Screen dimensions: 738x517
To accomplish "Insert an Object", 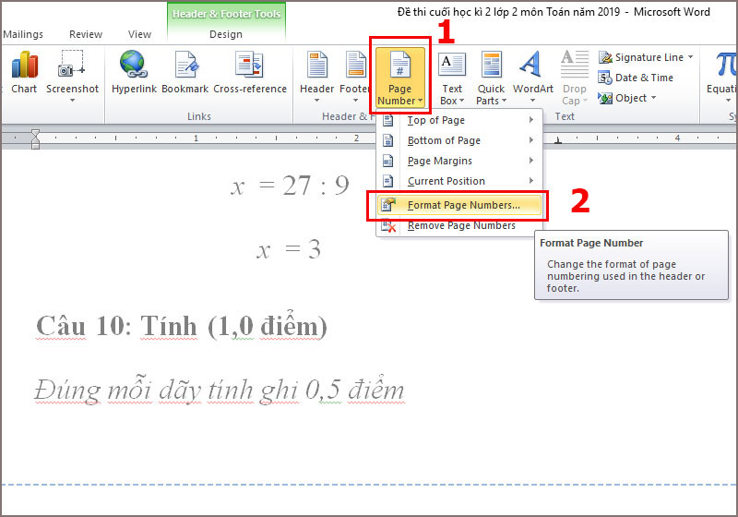I will point(626,98).
